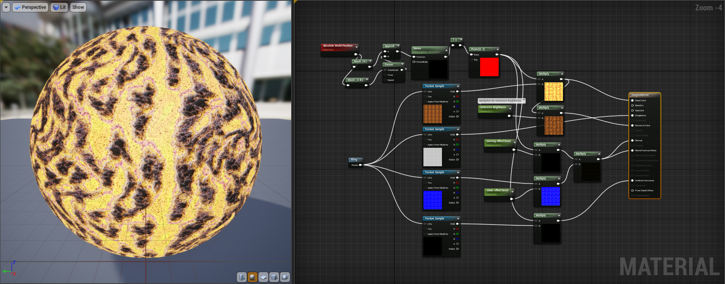Click the Specular input pin
The height and width of the screenshot is (284, 725).
632,110
